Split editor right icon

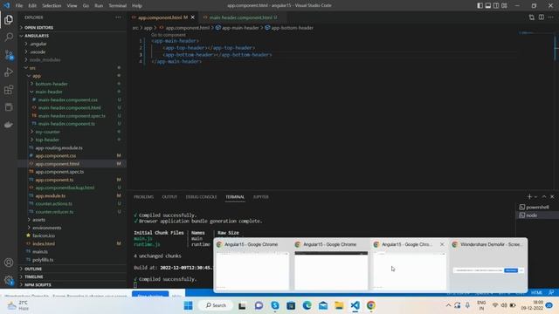(542, 17)
